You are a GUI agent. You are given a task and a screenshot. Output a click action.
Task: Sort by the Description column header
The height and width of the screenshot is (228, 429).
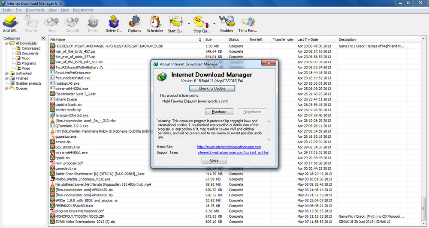[x=372, y=39]
